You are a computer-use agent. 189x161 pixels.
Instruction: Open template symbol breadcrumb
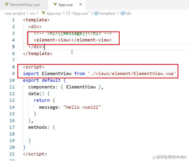coord(108,13)
